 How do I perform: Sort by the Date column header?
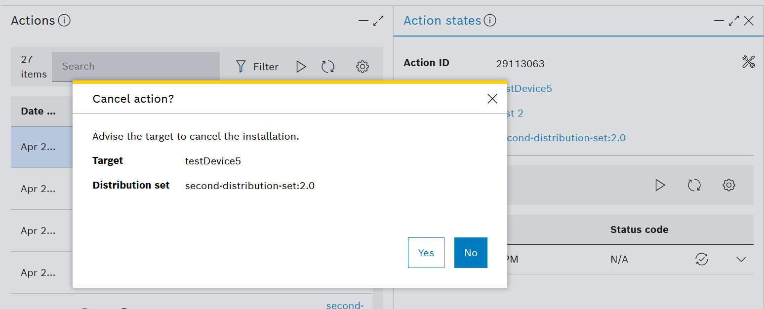39,111
